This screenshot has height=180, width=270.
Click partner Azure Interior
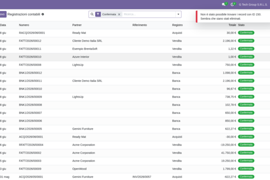[81, 57]
